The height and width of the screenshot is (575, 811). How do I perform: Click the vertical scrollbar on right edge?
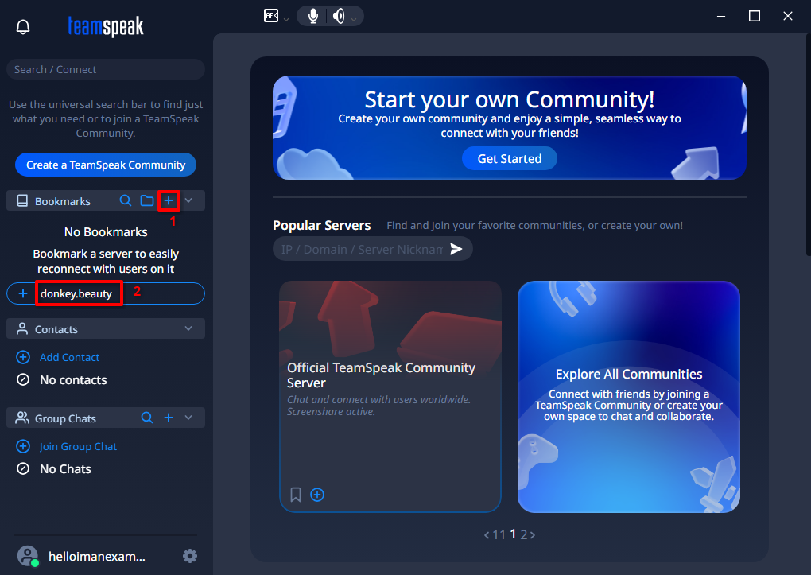coord(808,145)
